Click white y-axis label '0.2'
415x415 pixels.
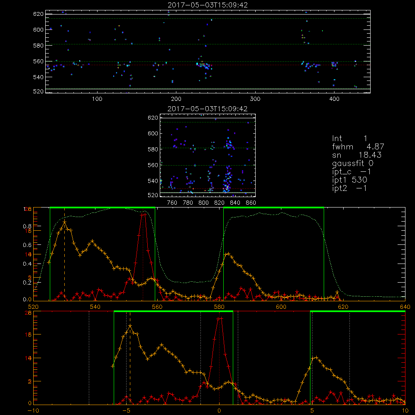point(27,283)
